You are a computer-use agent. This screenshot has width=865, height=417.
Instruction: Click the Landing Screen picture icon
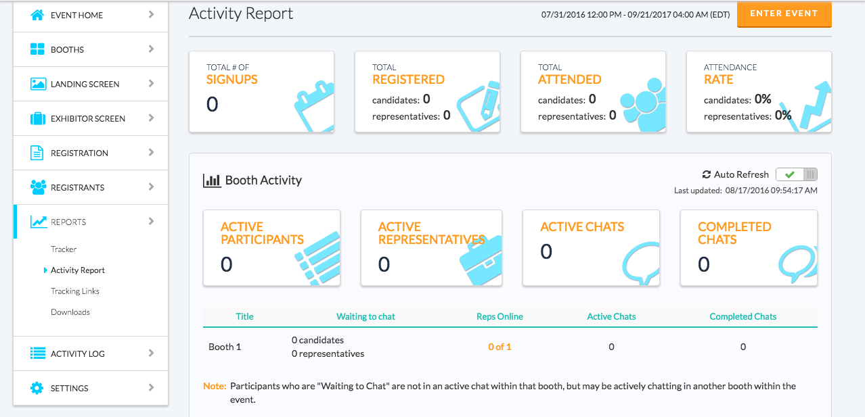pos(38,84)
